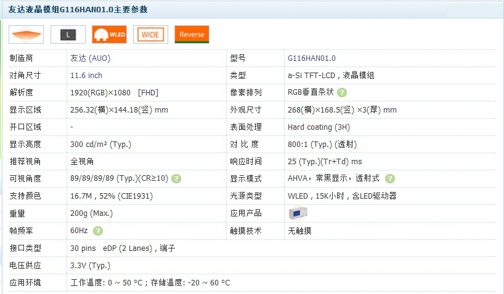Click the black L landscape icon
This screenshot has height=294, width=504.
point(68,35)
